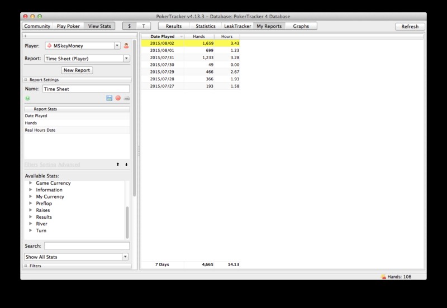Screen dimensions: 447x308
Task: Click the player selection person icon
Action: click(126, 46)
